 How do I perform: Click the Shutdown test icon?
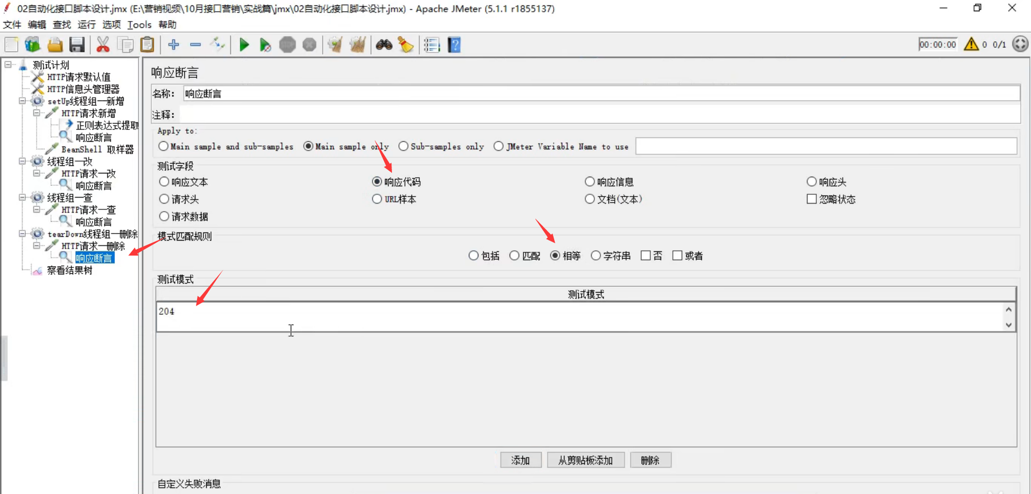tap(309, 45)
